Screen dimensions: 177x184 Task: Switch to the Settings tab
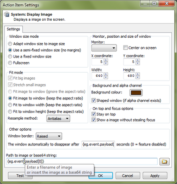coord(13,29)
